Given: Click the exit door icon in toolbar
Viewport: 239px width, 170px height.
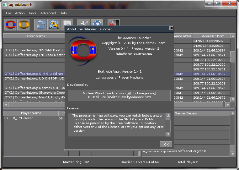Looking at the screenshot, I should [113, 25].
